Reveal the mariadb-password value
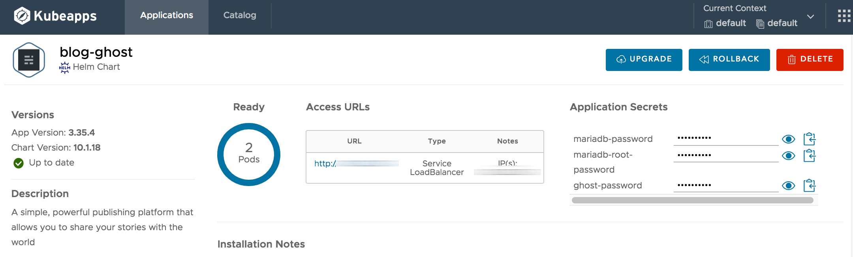This screenshot has width=853, height=257. click(788, 139)
